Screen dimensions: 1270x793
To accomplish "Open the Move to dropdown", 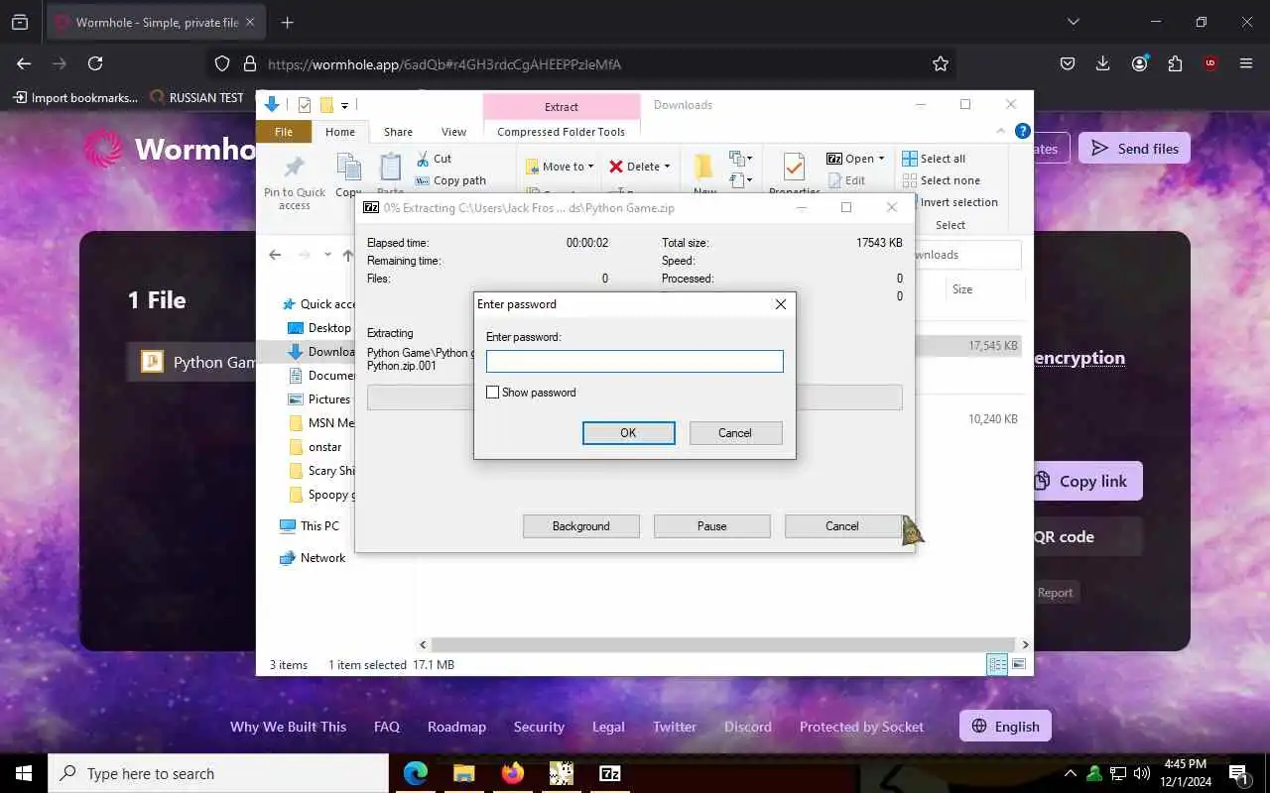I will point(560,167).
